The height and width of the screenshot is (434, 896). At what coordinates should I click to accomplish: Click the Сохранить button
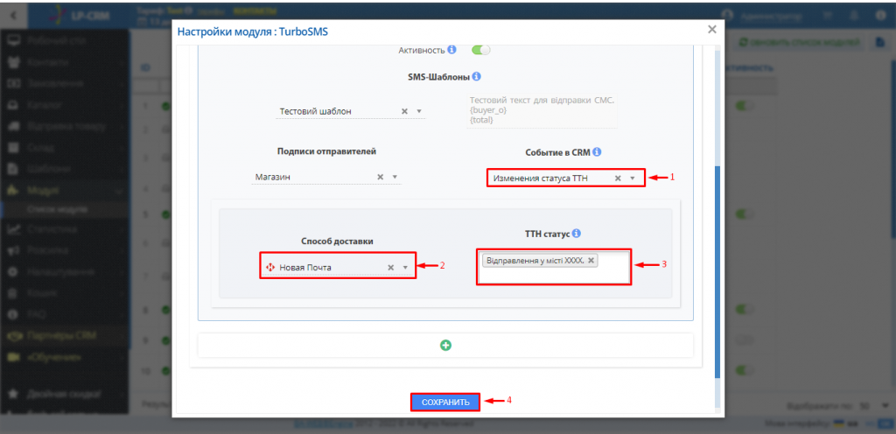pyautogui.click(x=445, y=402)
